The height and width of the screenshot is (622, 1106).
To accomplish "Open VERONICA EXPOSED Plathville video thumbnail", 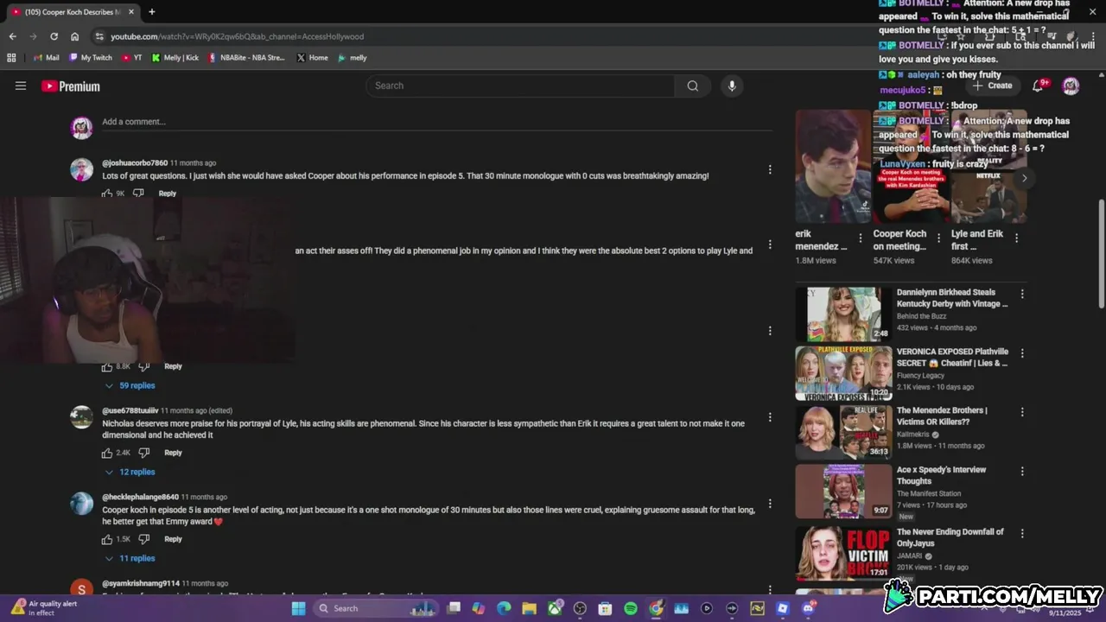I will click(843, 373).
